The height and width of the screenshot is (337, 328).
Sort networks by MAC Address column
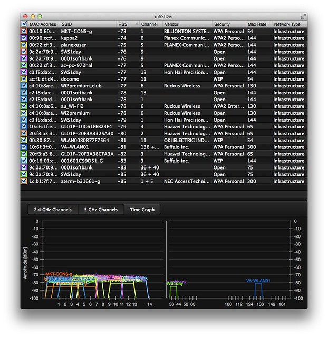43,24
